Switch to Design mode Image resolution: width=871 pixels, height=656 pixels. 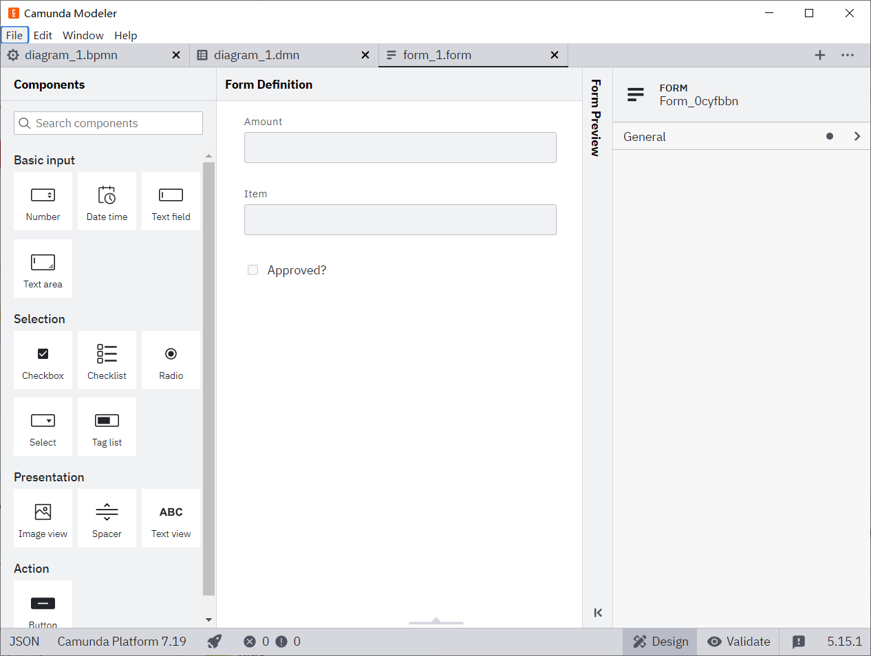pos(660,642)
